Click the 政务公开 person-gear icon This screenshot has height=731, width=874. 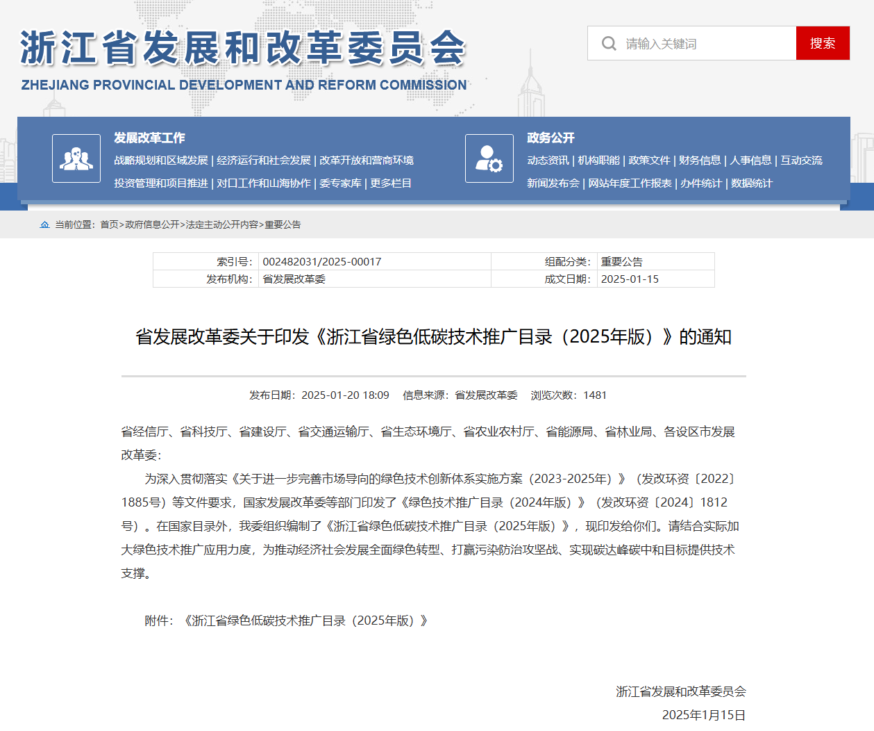[489, 158]
